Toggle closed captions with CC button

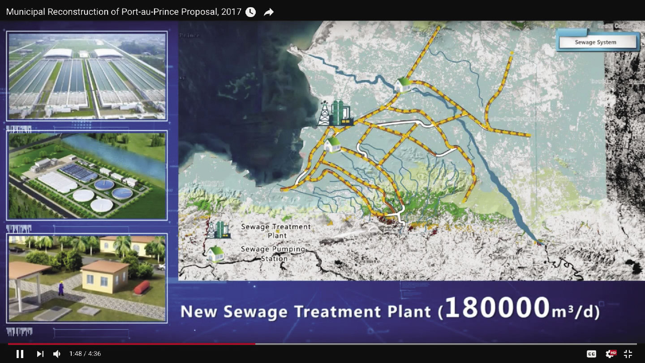[591, 354]
